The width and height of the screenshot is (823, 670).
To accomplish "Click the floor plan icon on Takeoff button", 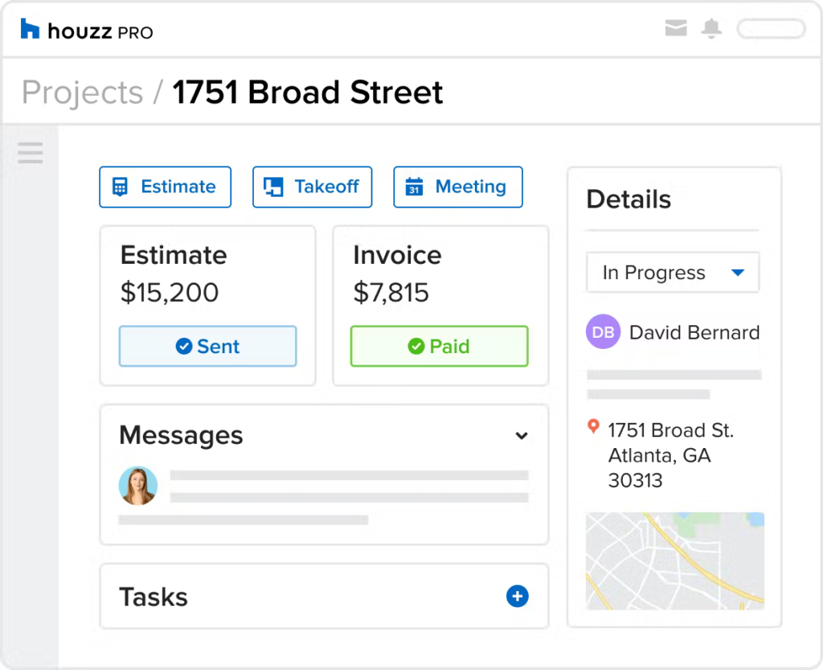I will click(272, 187).
